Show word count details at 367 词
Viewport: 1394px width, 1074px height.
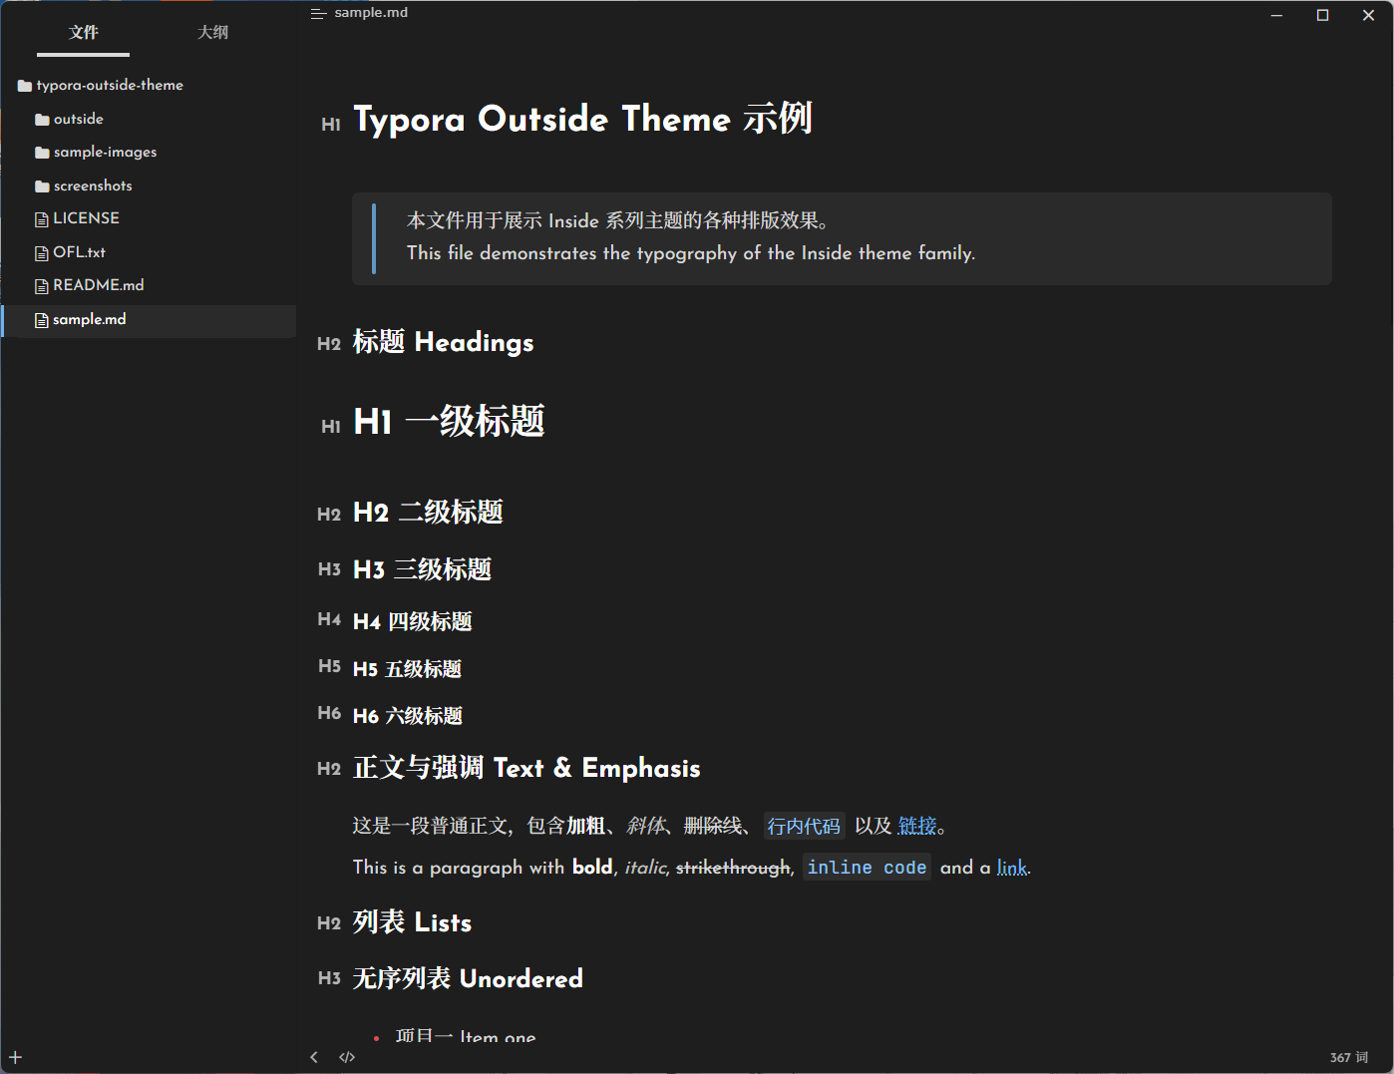[x=1349, y=1057]
